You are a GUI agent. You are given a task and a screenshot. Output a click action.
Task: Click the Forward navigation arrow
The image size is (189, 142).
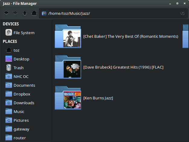15,13
